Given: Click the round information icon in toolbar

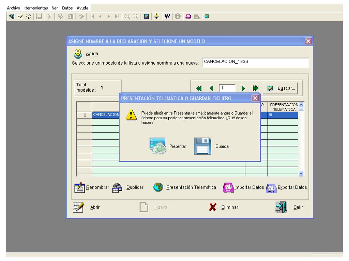Looking at the screenshot, I should (177, 16).
